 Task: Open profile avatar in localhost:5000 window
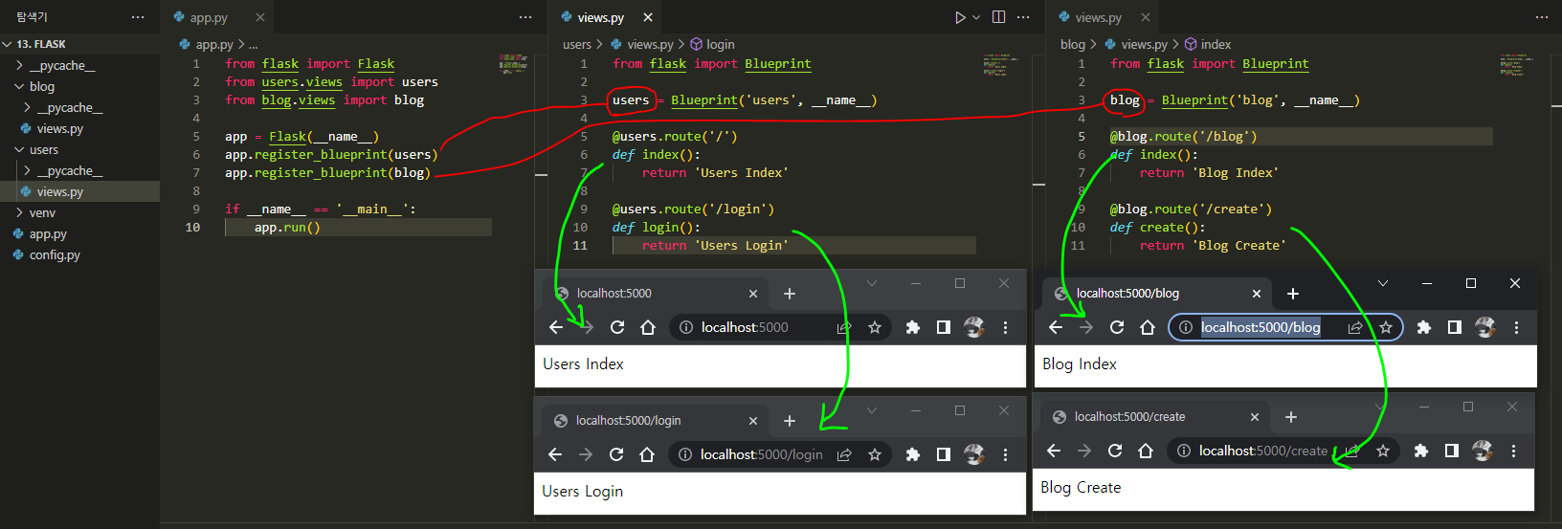pos(974,327)
